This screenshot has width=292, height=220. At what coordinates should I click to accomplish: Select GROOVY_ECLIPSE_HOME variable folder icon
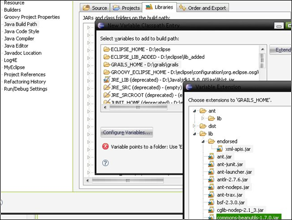tap(107, 72)
